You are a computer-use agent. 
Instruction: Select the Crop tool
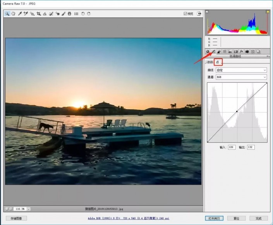(38, 14)
